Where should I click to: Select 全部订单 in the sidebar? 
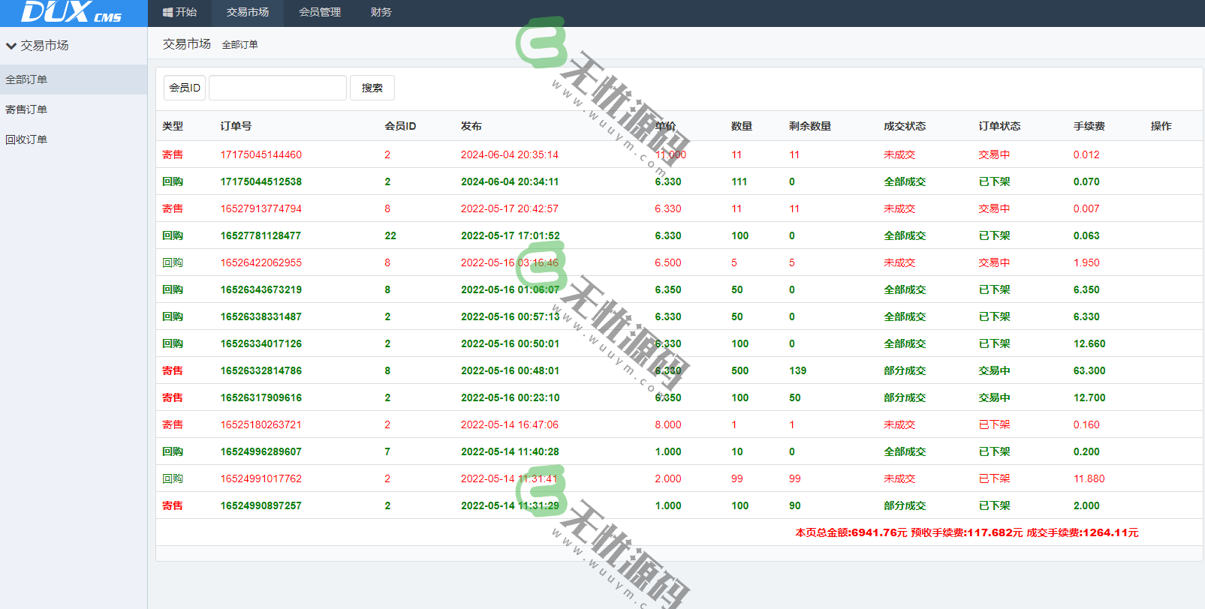tap(26, 79)
